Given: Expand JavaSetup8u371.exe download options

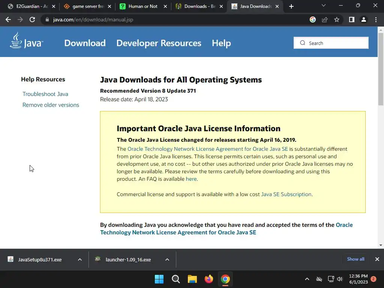Looking at the screenshot, I should pyautogui.click(x=80, y=259).
